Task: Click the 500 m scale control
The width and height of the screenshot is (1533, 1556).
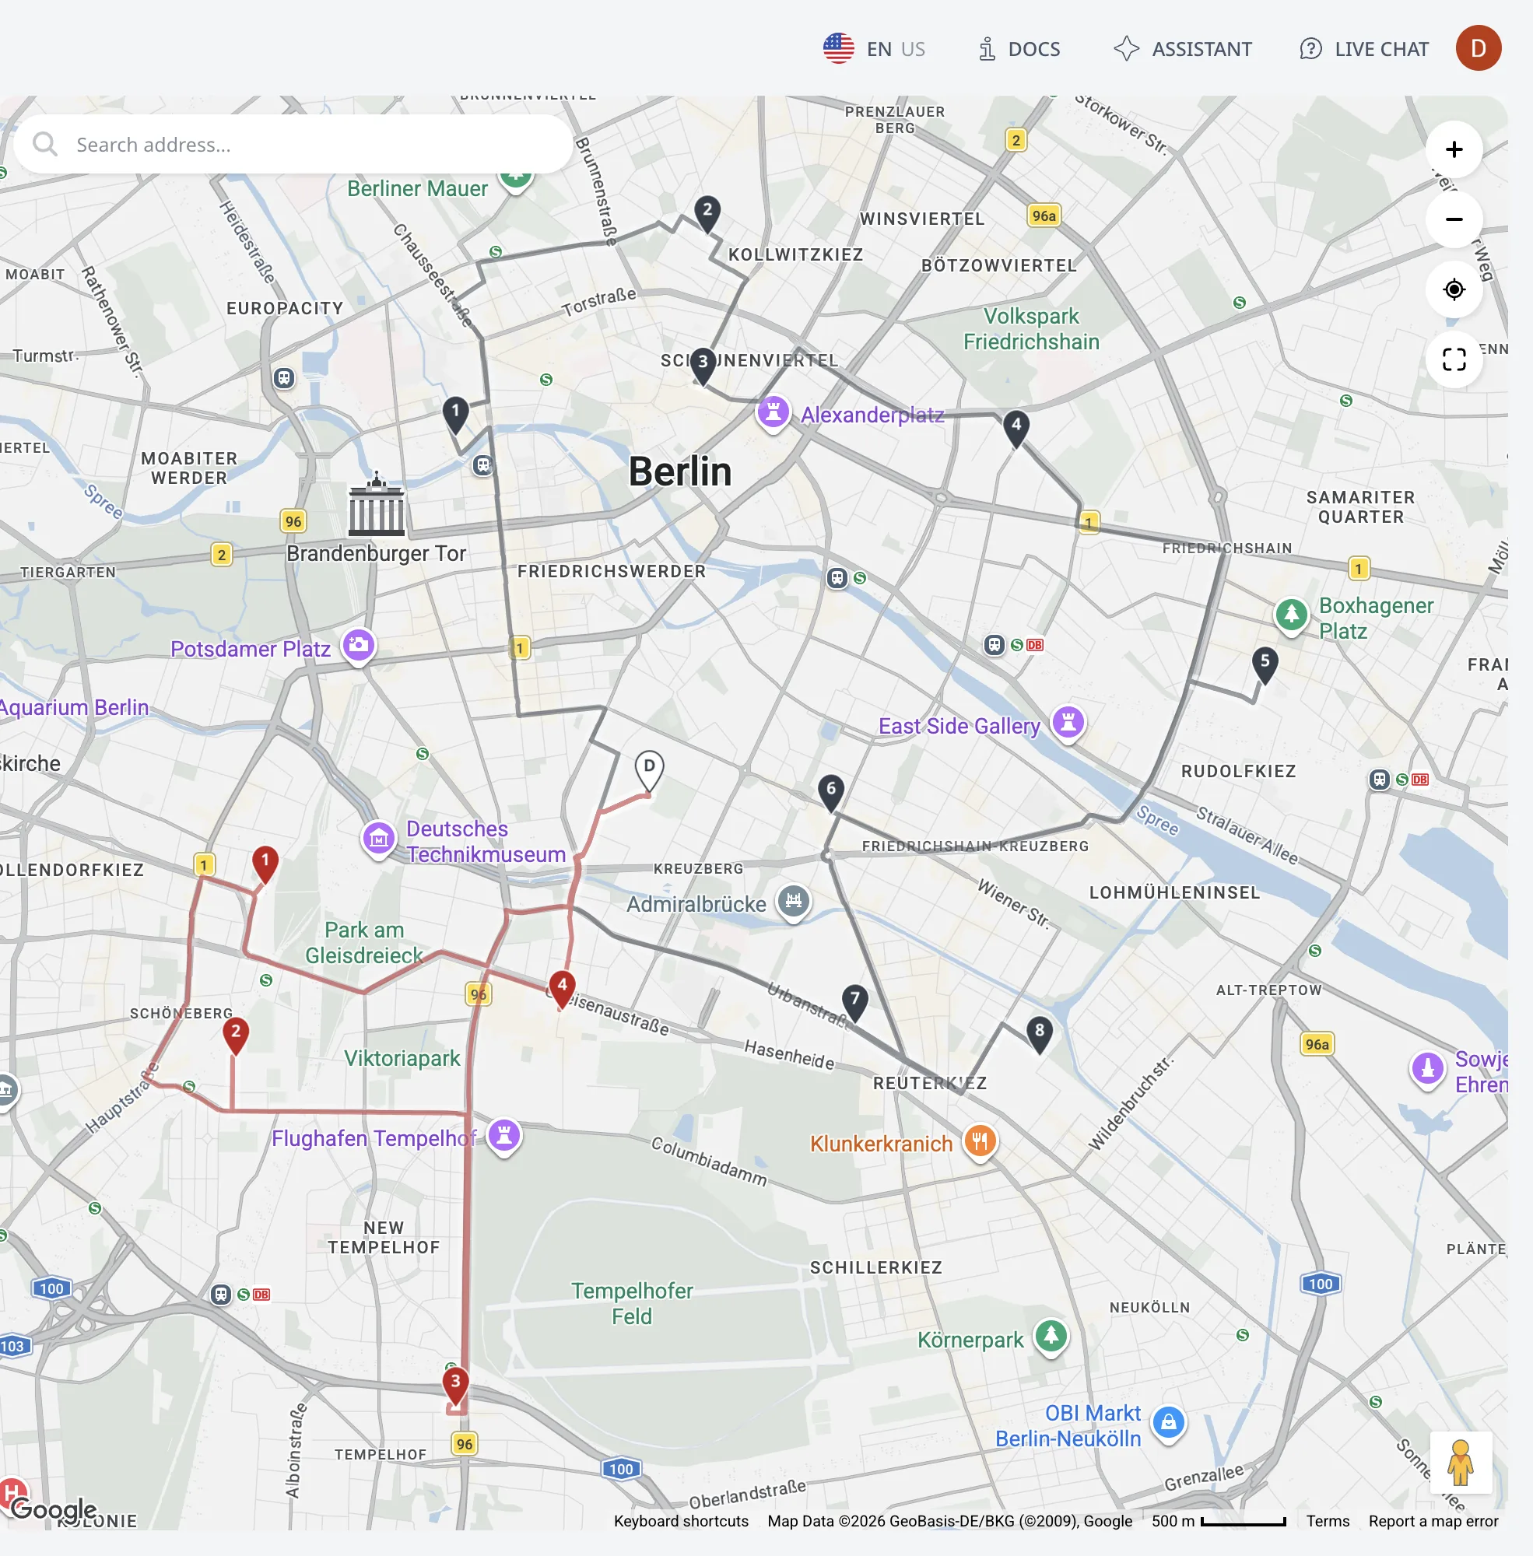Action: 1218,1520
